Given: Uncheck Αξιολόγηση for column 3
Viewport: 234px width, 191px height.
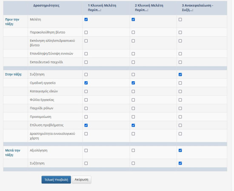Looking at the screenshot, I should click(180, 150).
